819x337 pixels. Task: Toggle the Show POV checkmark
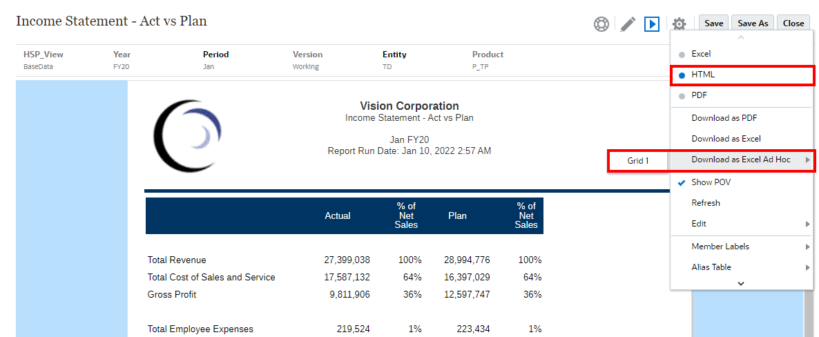click(682, 182)
